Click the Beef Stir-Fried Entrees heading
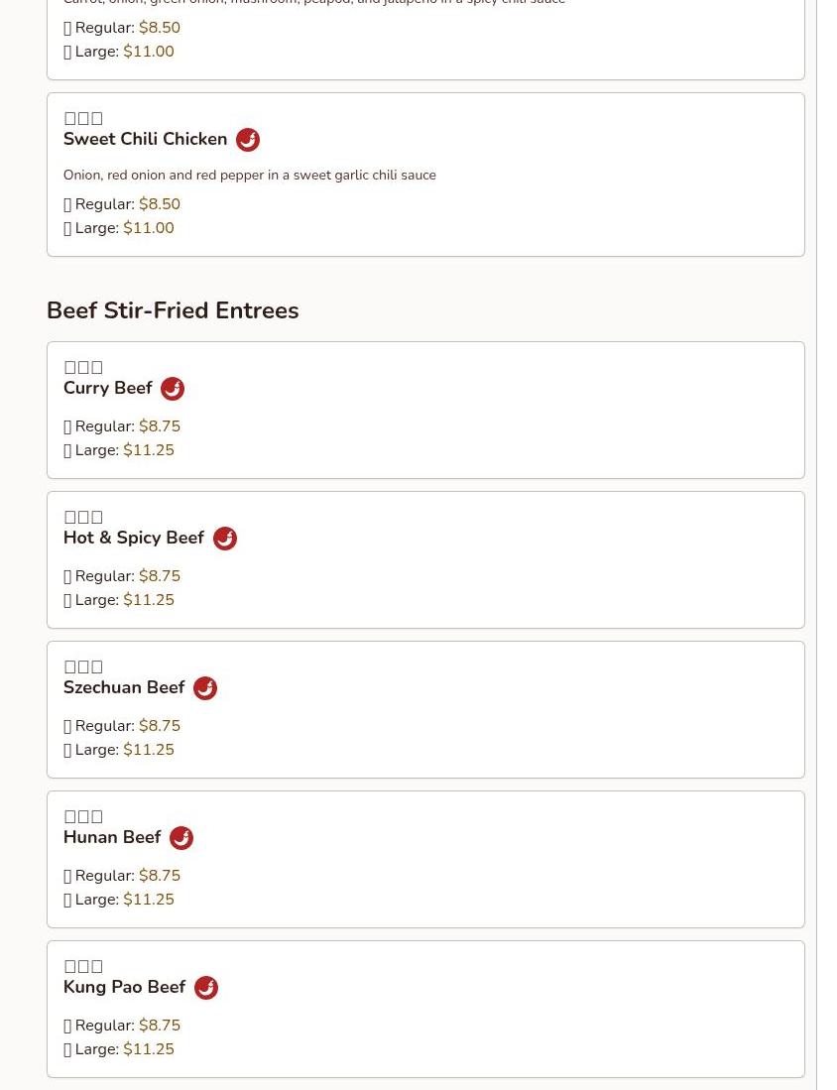 click(173, 310)
